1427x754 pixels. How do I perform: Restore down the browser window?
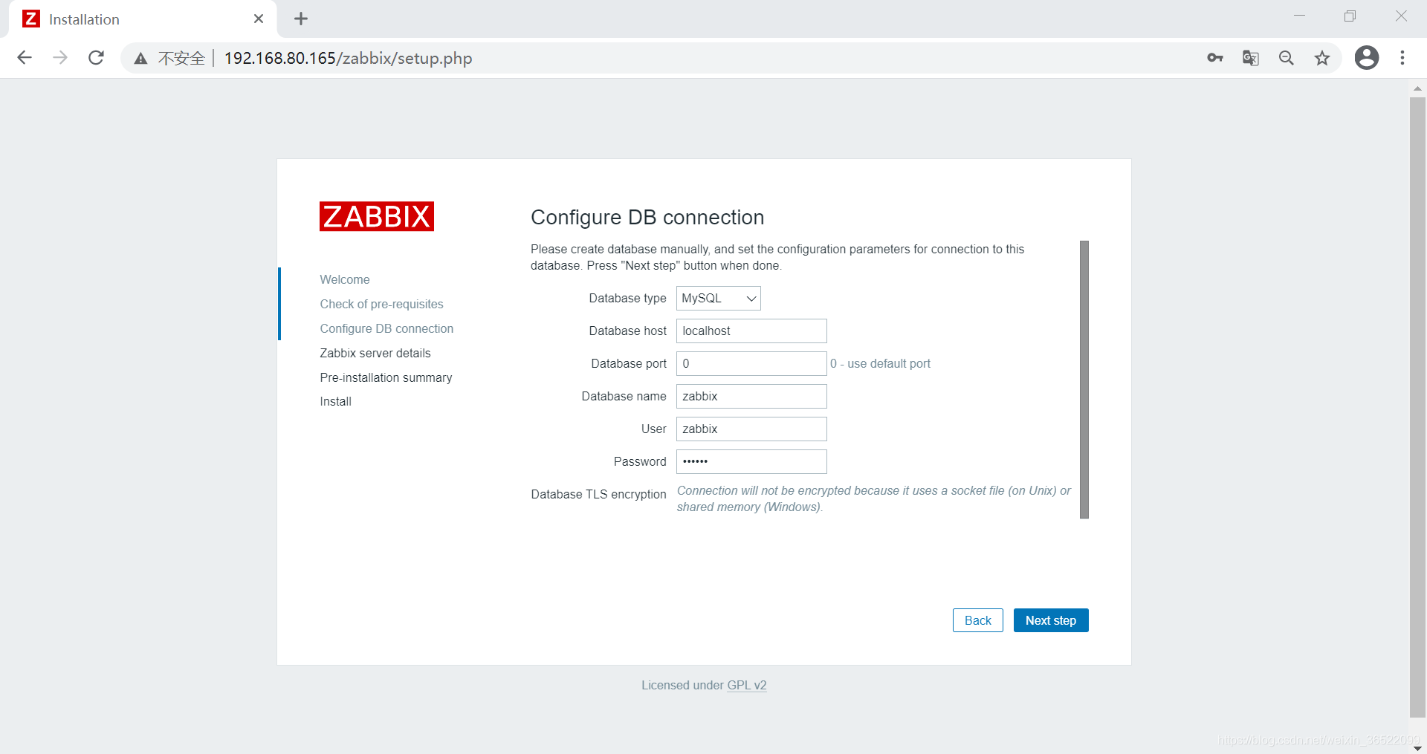click(1350, 16)
